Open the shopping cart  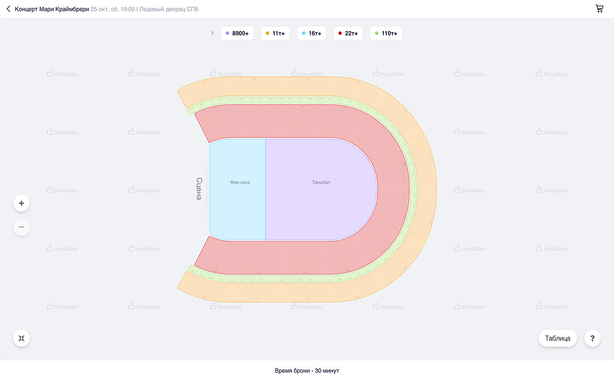[x=599, y=9]
